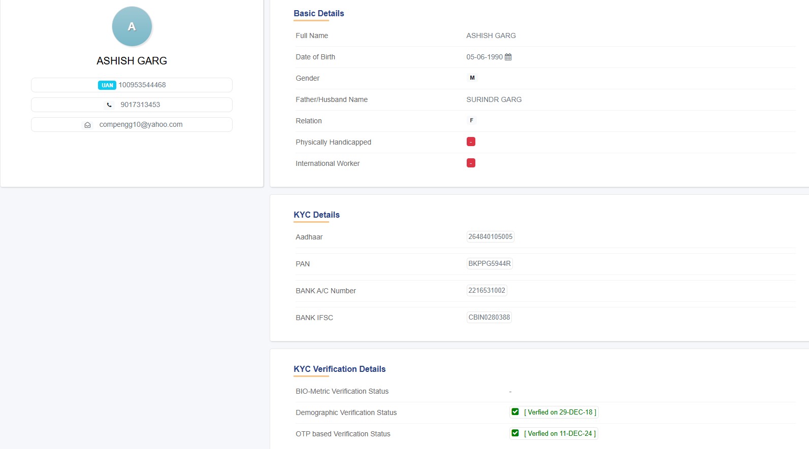809x449 pixels.
Task: Select the PAN value BKPPG5944R
Action: point(489,264)
